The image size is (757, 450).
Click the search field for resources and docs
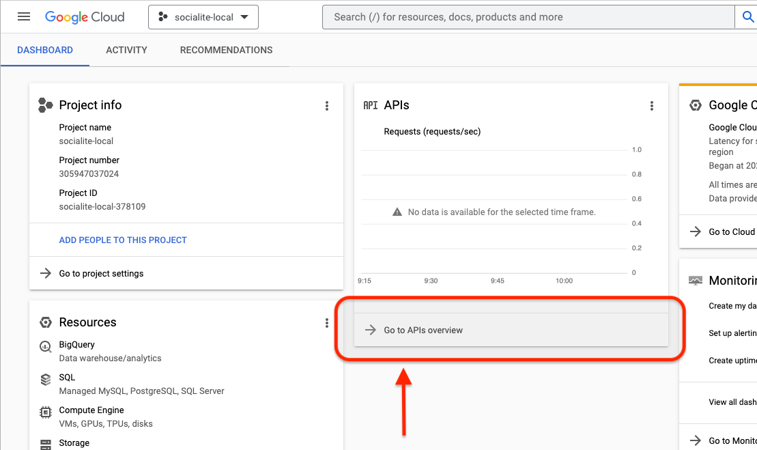pos(528,17)
